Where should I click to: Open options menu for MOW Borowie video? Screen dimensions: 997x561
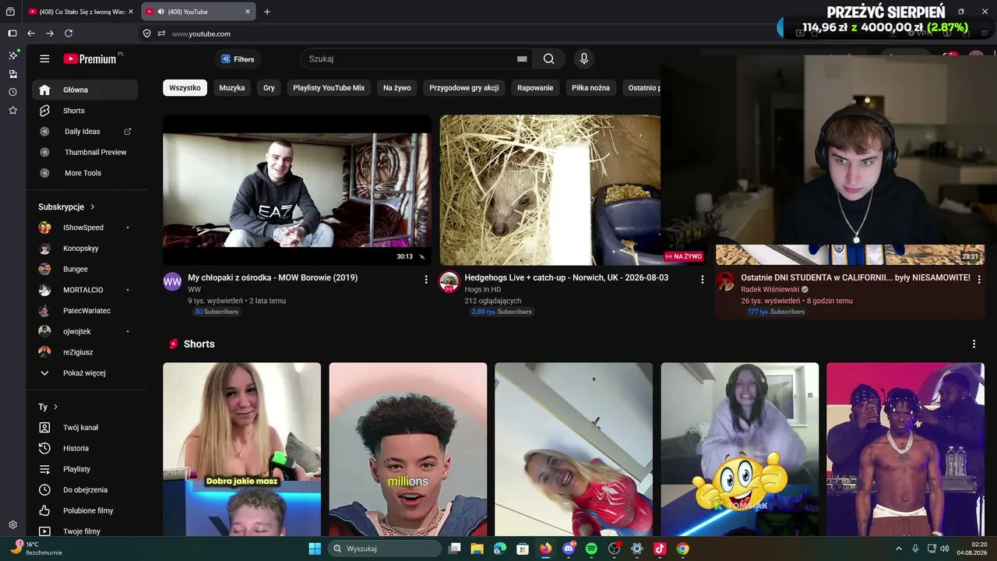click(x=426, y=279)
